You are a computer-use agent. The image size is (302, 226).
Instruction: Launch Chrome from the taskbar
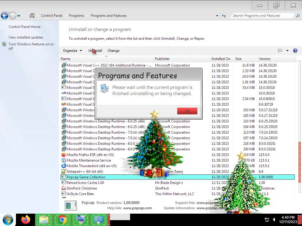point(62,220)
